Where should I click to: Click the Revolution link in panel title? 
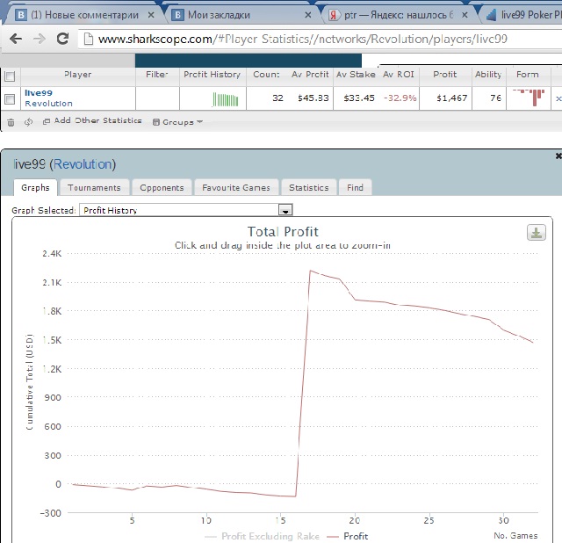[83, 164]
